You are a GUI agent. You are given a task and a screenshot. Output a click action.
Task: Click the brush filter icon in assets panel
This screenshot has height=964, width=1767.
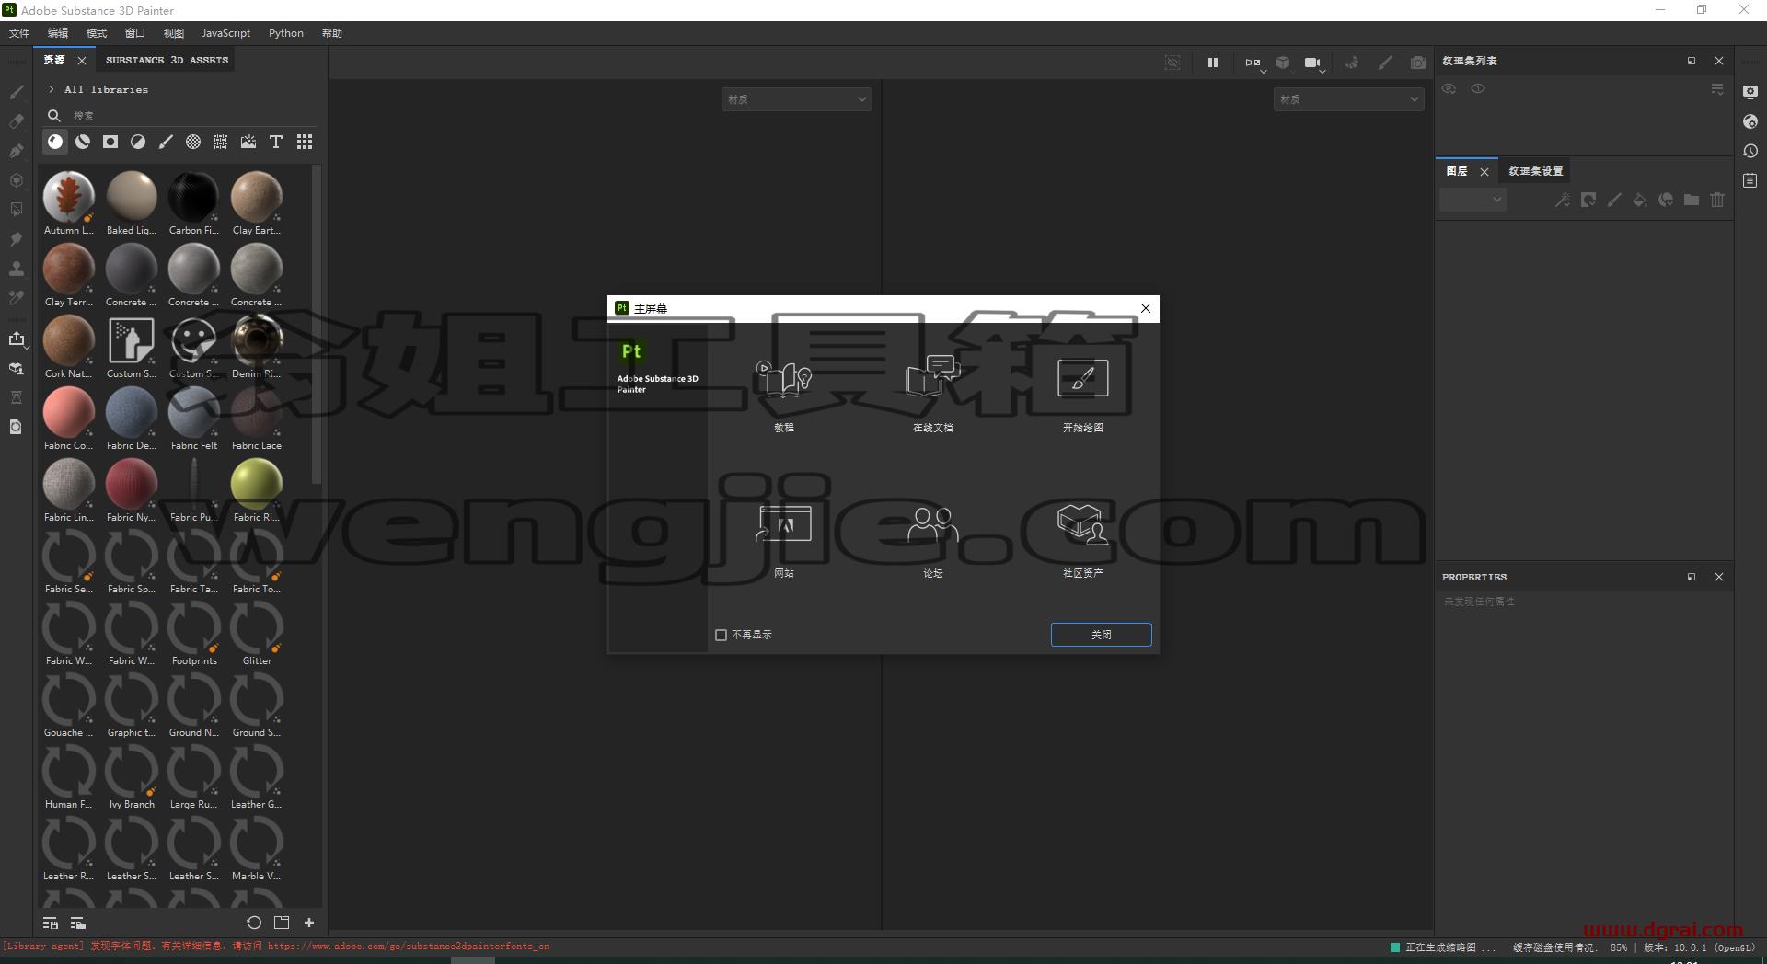click(166, 142)
